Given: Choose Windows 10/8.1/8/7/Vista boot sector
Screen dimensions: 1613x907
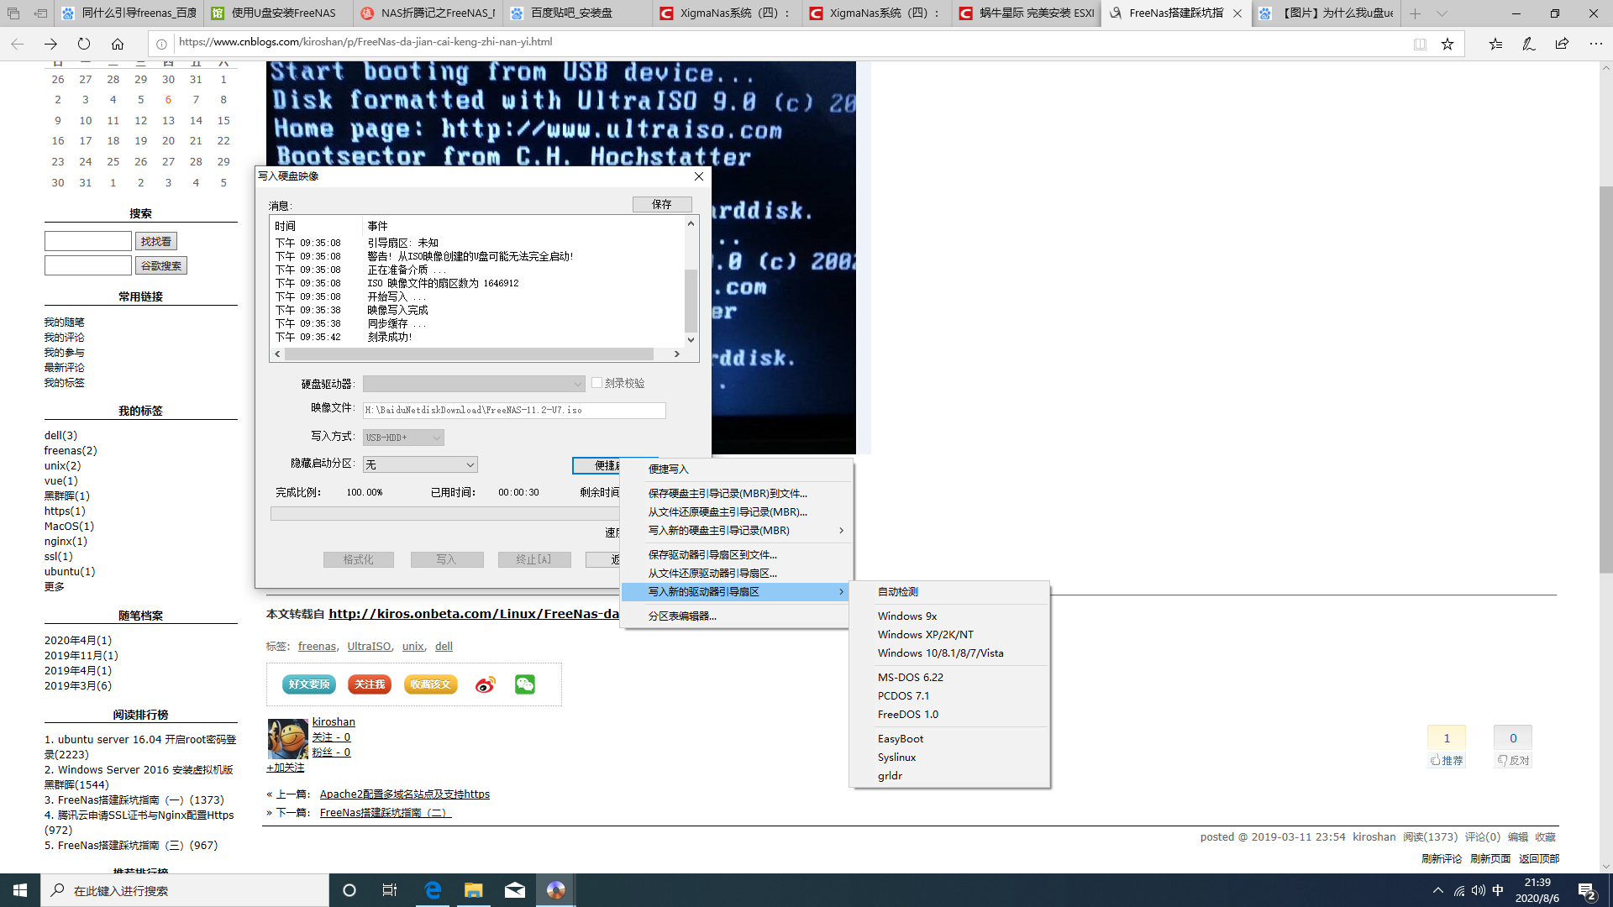Looking at the screenshot, I should pos(949,653).
